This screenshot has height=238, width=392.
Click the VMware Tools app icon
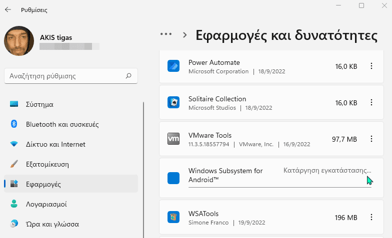click(173, 139)
